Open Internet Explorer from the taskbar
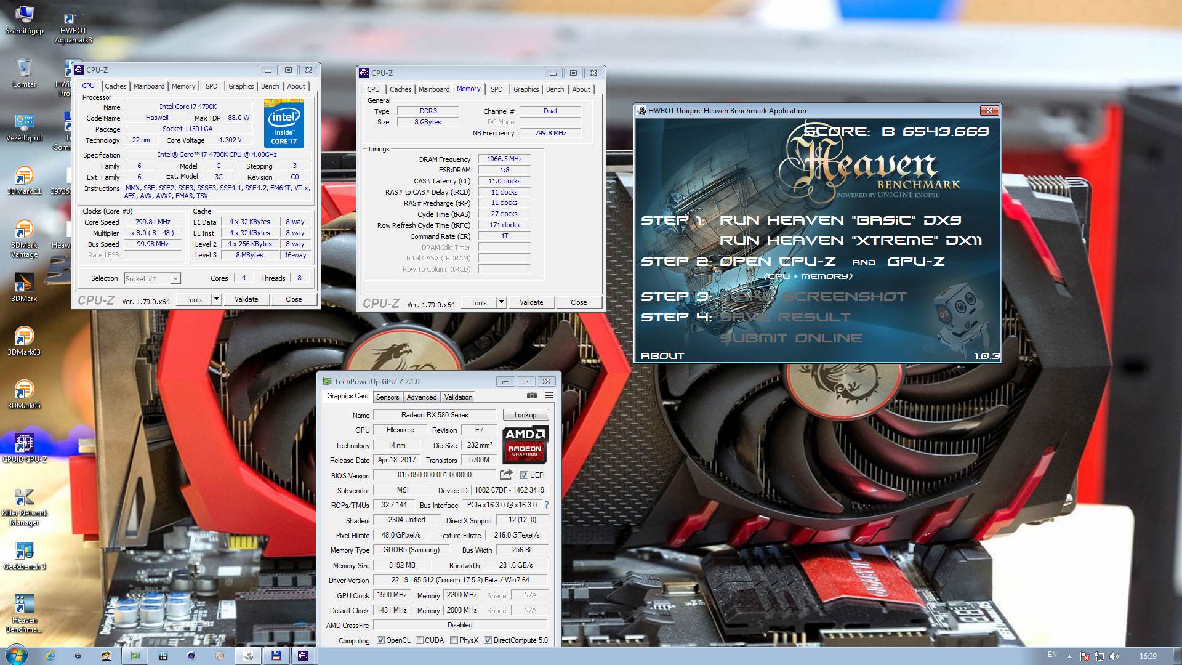Image resolution: width=1182 pixels, height=665 pixels. click(x=50, y=656)
